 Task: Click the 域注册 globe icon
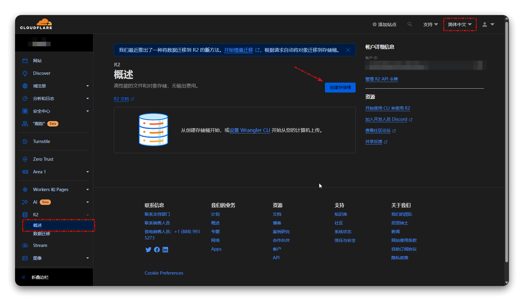tap(25, 86)
